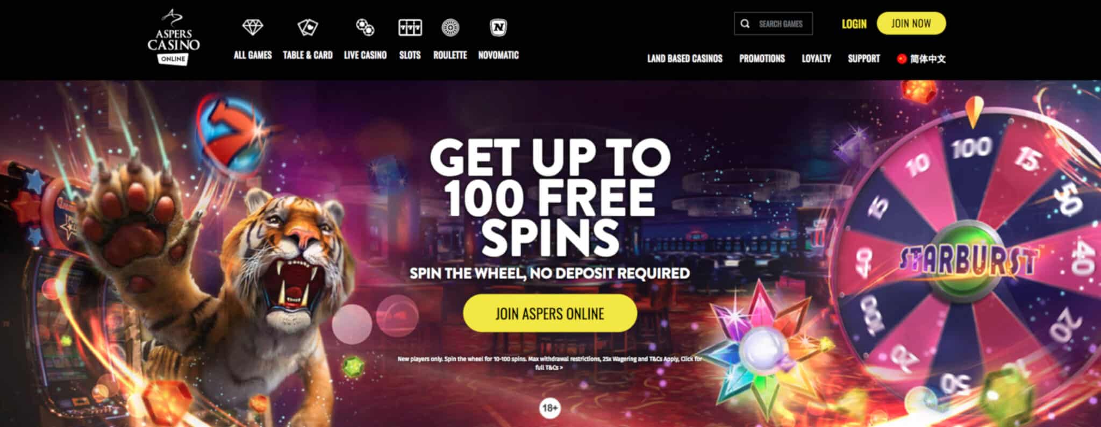Image resolution: width=1101 pixels, height=427 pixels.
Task: Select the Roulette wheel icon
Action: pos(450,27)
